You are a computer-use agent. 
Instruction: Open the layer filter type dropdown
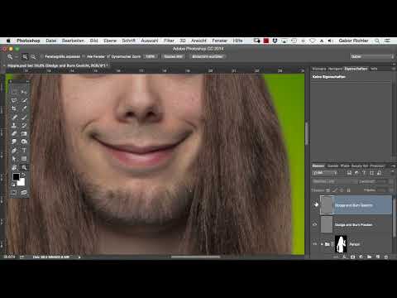[325, 173]
